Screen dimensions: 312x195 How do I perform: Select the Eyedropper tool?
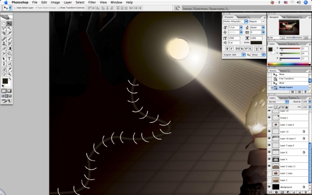click(9, 69)
